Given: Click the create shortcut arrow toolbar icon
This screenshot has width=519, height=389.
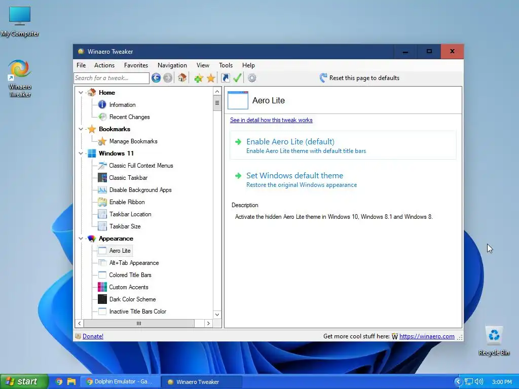Looking at the screenshot, I should [226, 78].
